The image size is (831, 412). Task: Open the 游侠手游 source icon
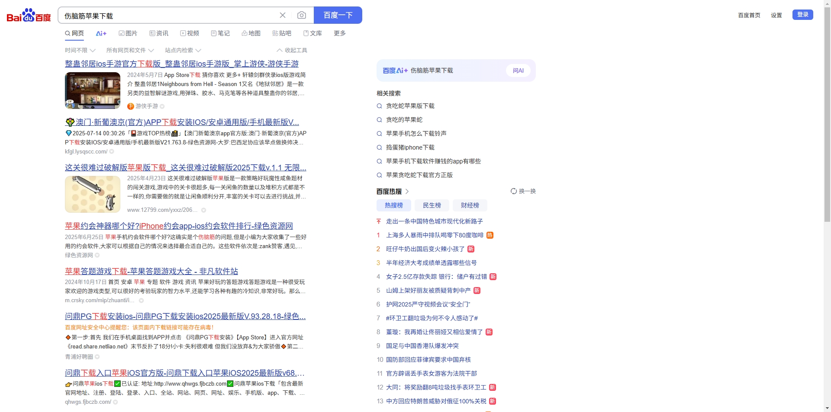click(x=130, y=106)
